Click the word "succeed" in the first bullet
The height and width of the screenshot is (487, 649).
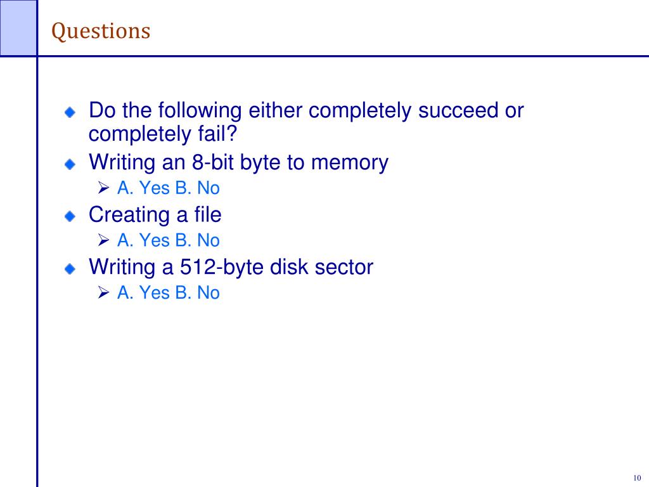coord(458,110)
